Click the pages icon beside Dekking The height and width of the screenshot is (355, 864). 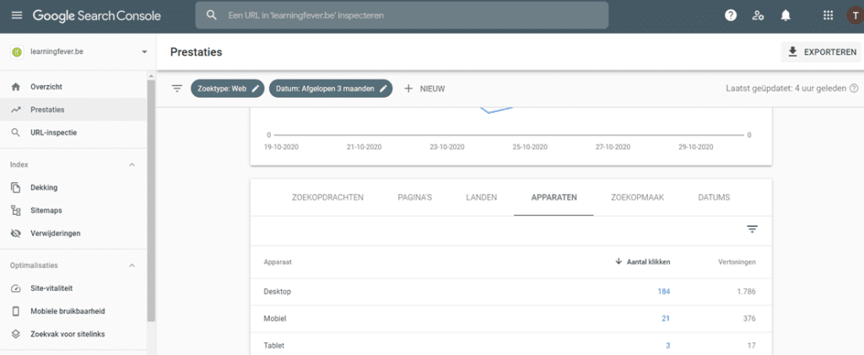(16, 188)
